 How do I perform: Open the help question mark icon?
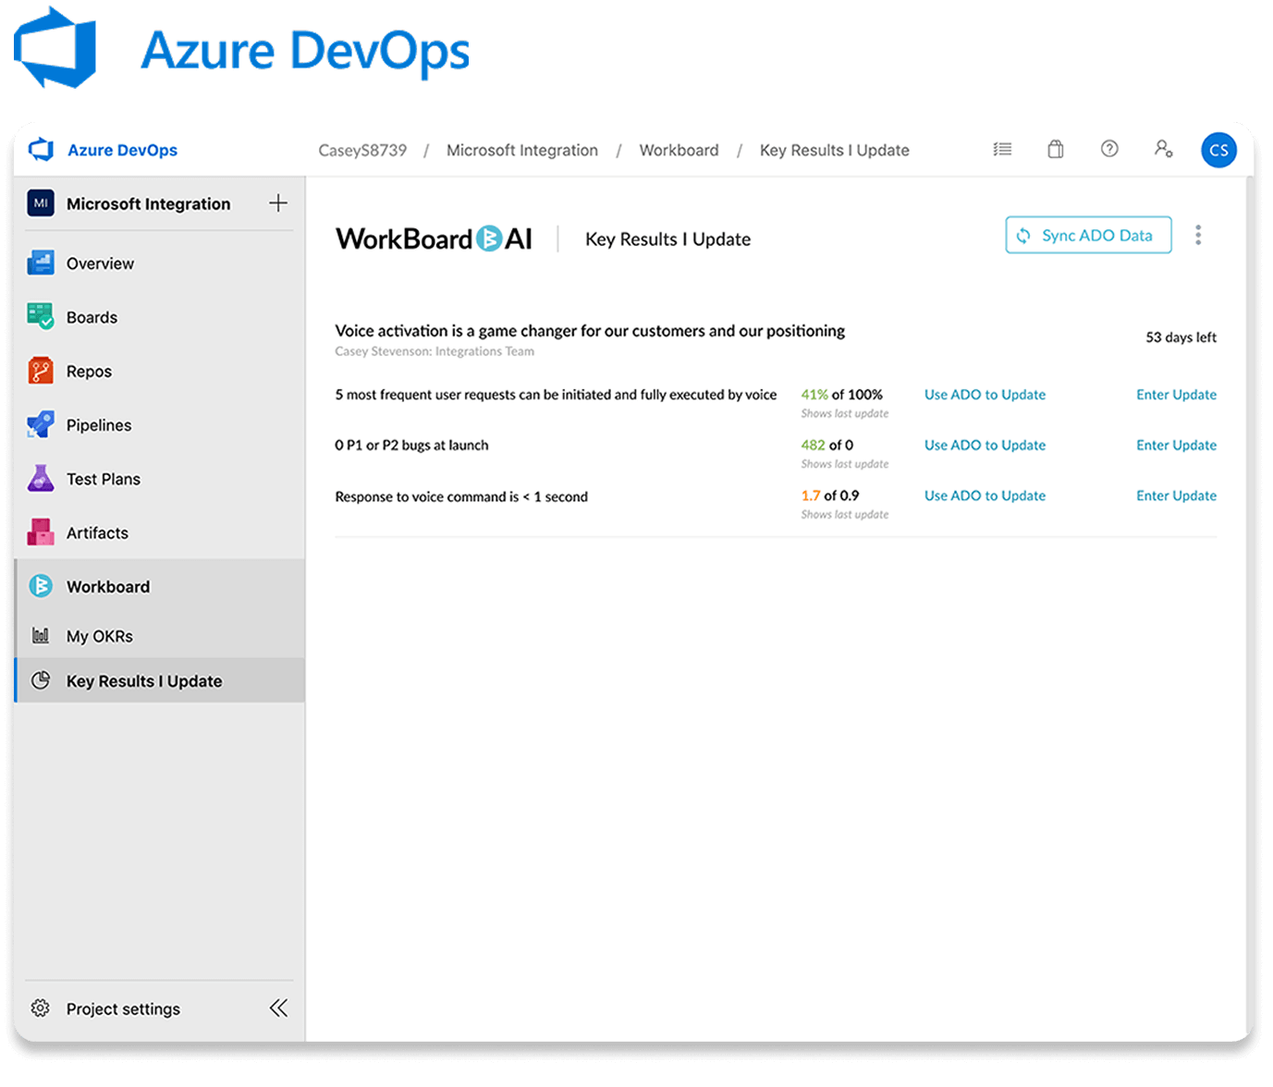click(1109, 149)
